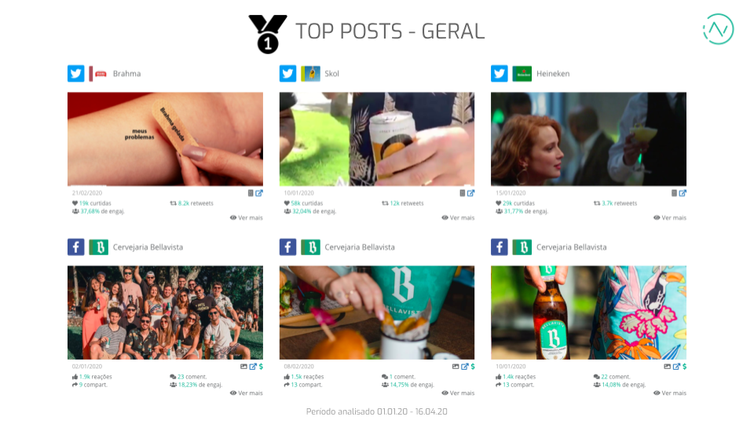Screen dimensions: 754x424
Task: Open the Bellavista bottle and toucan thumbnail
Action: [588, 313]
